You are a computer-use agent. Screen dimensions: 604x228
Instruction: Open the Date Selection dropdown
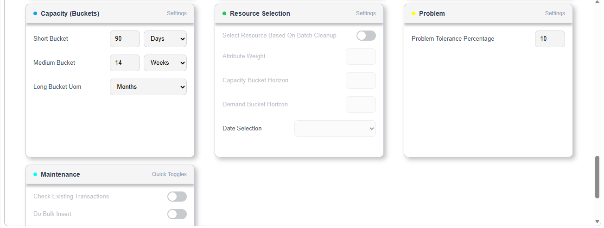pyautogui.click(x=335, y=129)
